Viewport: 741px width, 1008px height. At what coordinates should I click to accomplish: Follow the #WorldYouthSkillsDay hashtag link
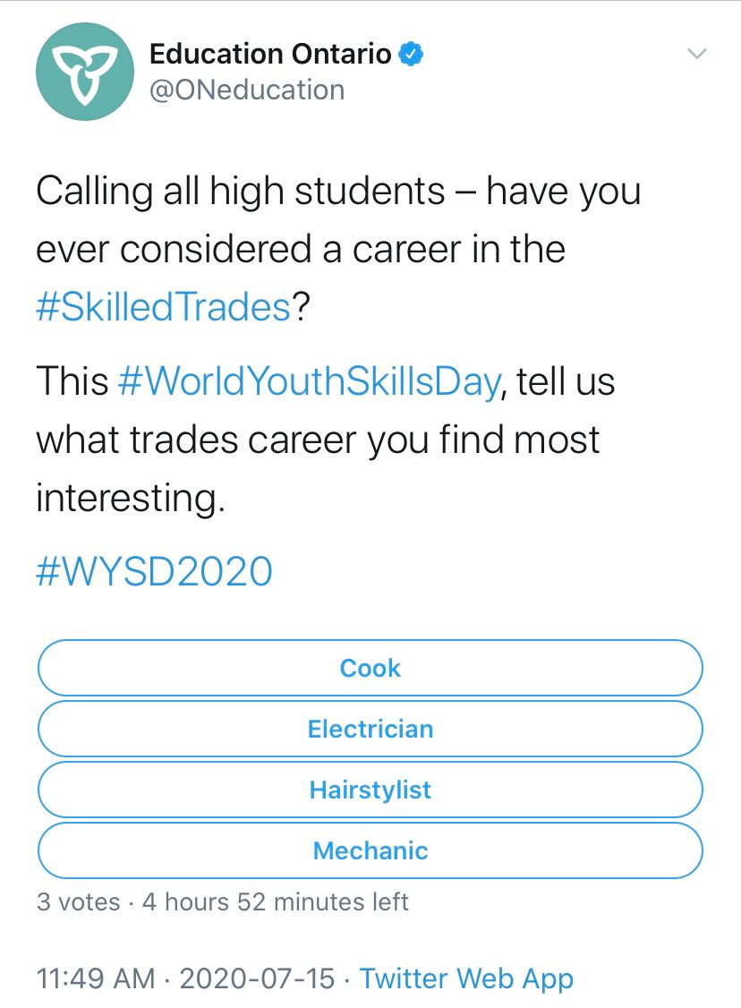[309, 382]
